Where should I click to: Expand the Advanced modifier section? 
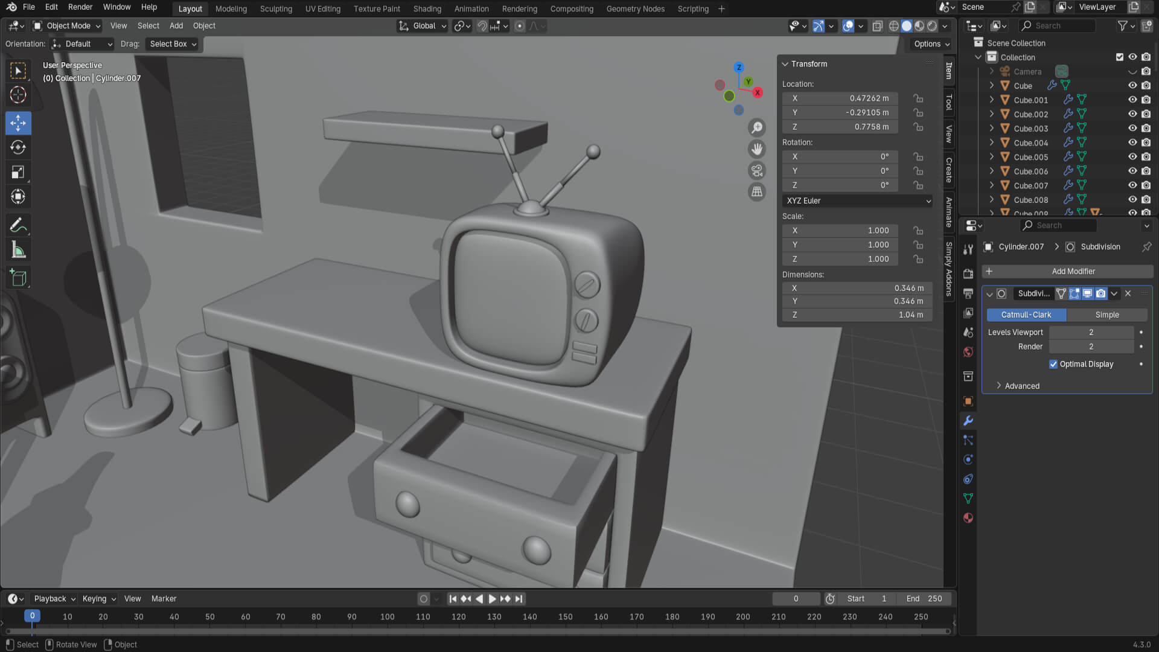[1021, 386]
